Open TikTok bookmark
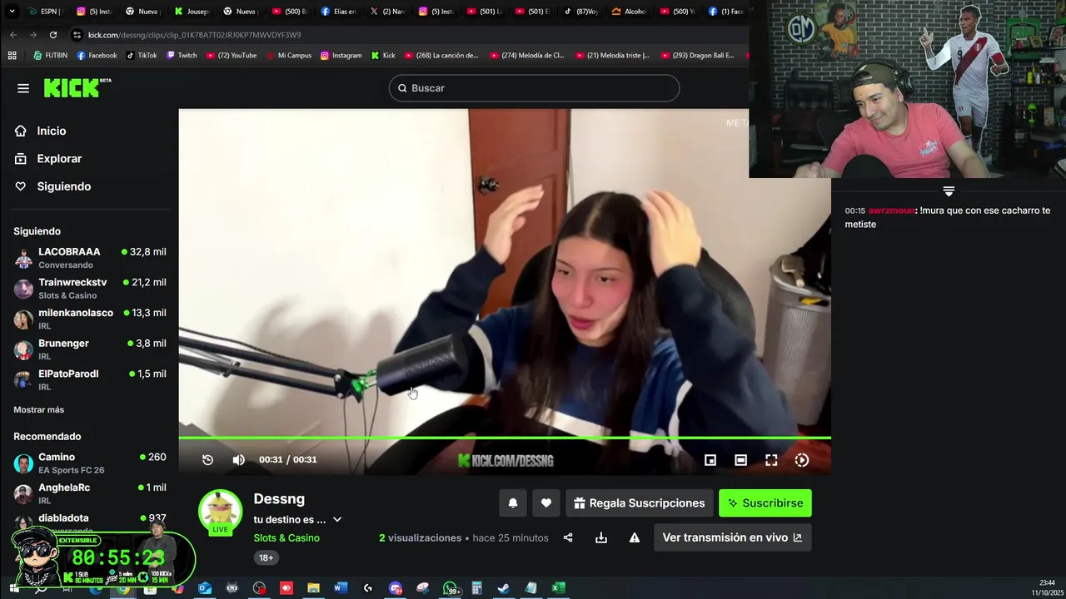 (x=142, y=56)
